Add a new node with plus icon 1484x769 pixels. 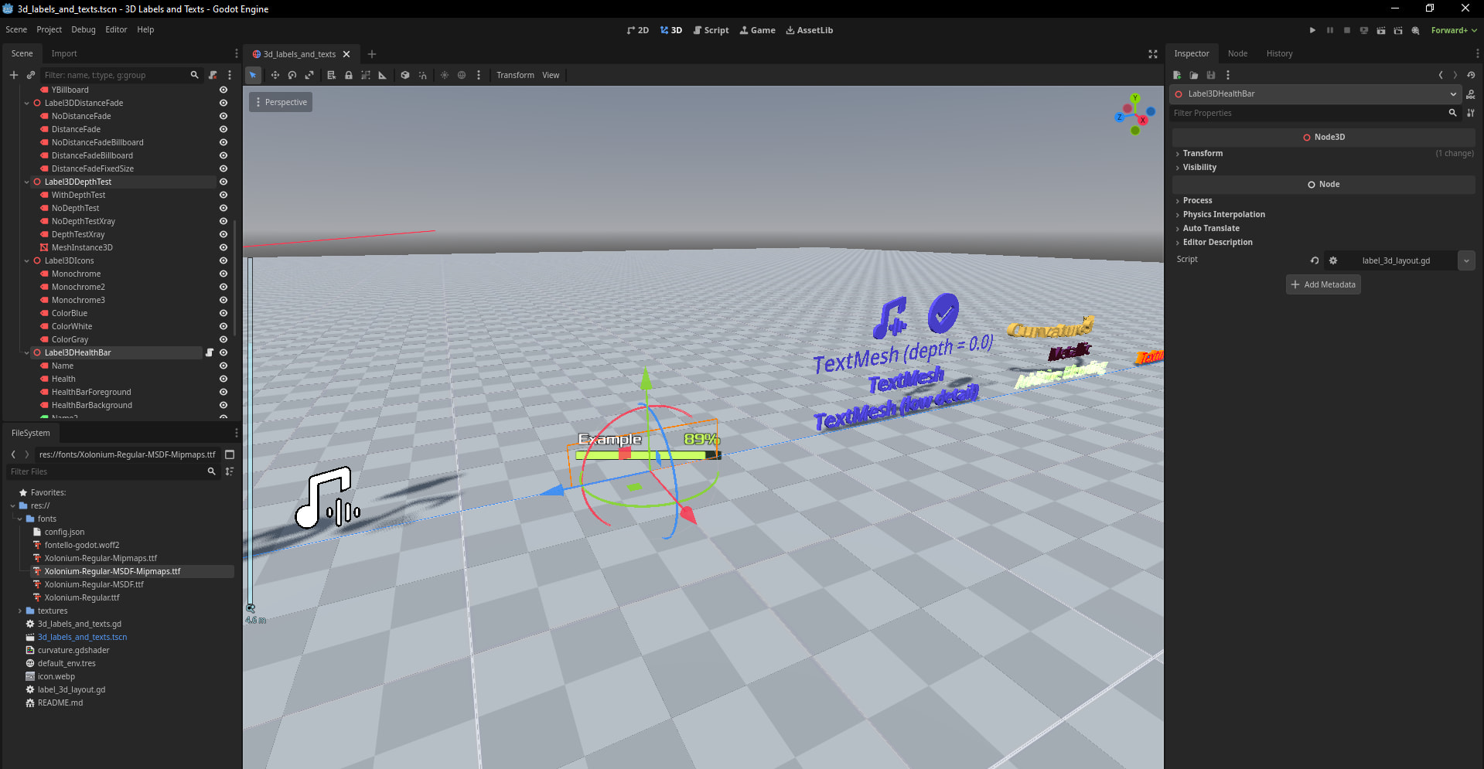[x=13, y=75]
